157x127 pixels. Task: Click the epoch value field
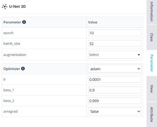coord(115,33)
